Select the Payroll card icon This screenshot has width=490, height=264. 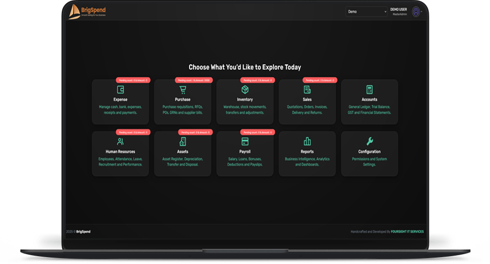(x=245, y=142)
